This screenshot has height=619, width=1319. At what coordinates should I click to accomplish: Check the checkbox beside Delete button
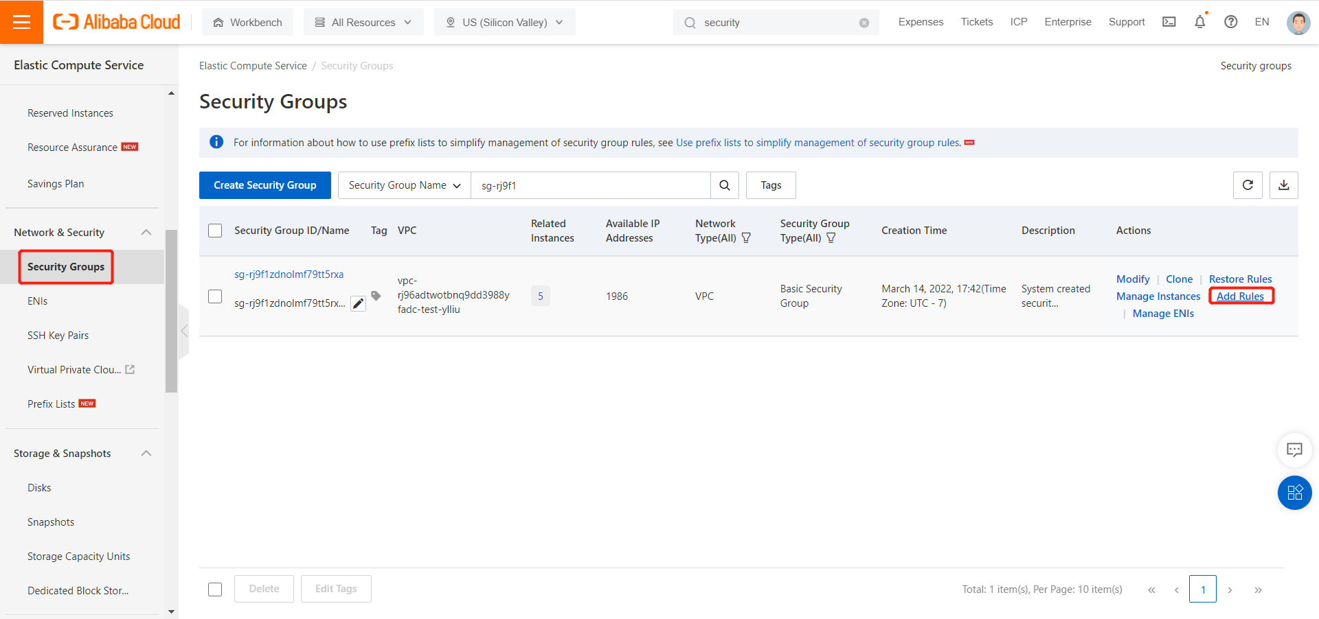point(214,589)
